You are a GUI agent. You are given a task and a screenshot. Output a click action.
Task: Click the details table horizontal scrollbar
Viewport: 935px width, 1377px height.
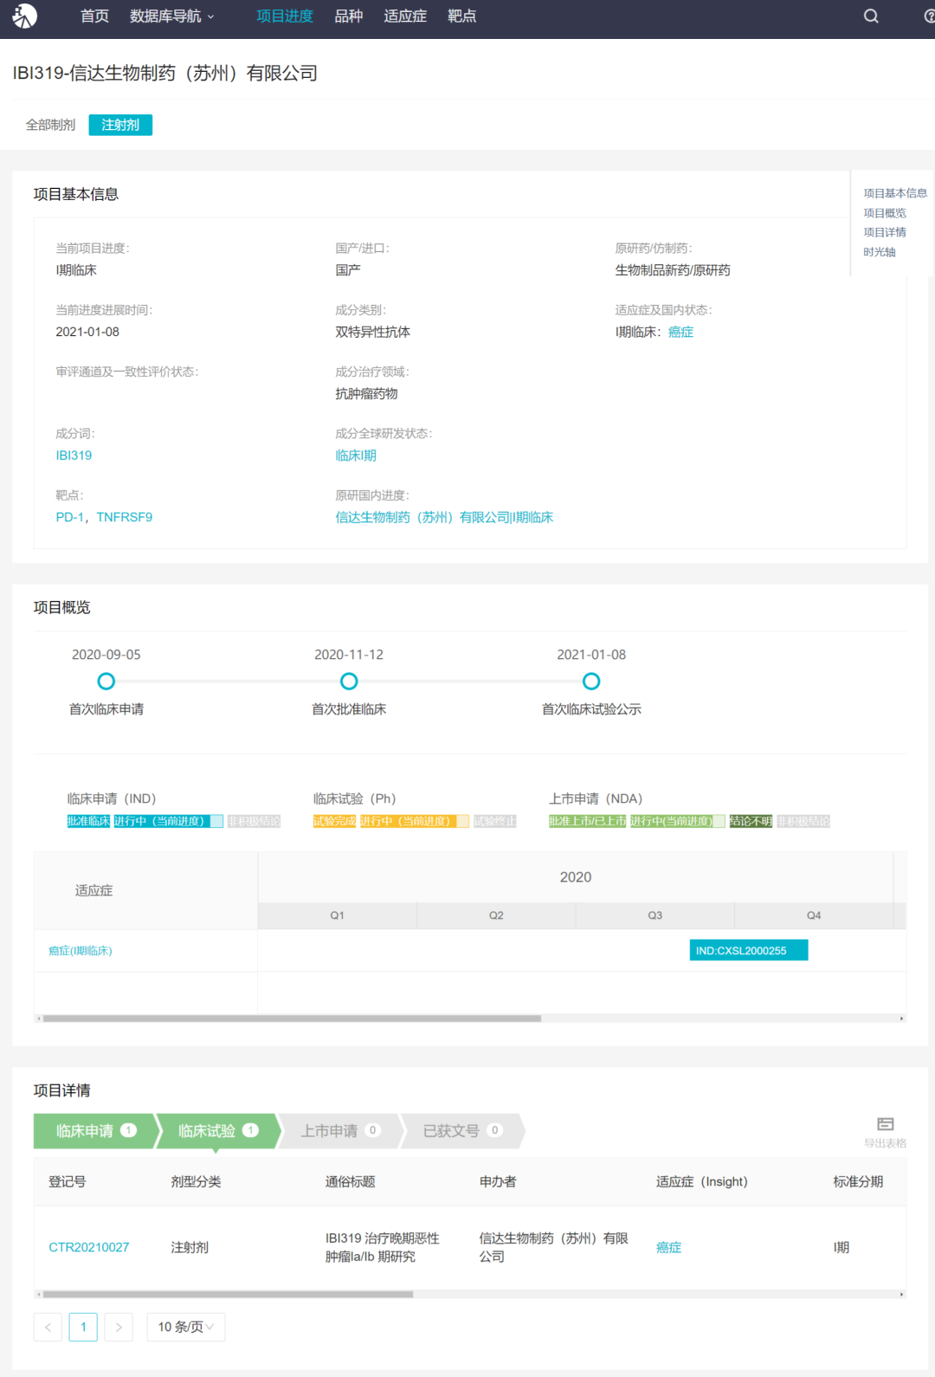[228, 1295]
